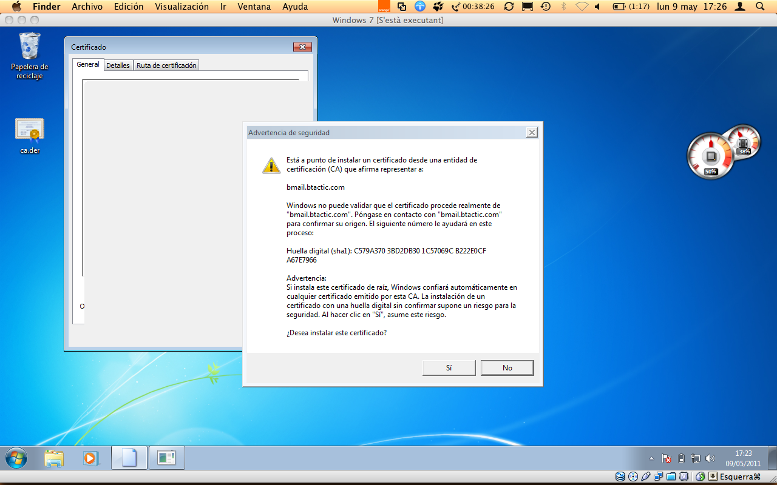
Task: Click the Mac battery status (1:17)
Action: [x=631, y=7]
